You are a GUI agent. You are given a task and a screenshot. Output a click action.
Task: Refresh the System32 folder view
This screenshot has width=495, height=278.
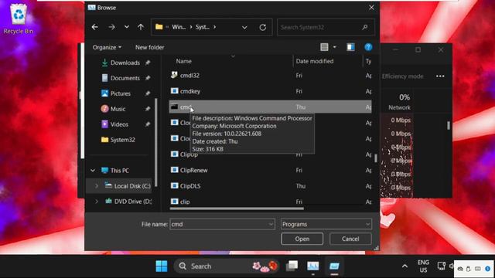263,28
